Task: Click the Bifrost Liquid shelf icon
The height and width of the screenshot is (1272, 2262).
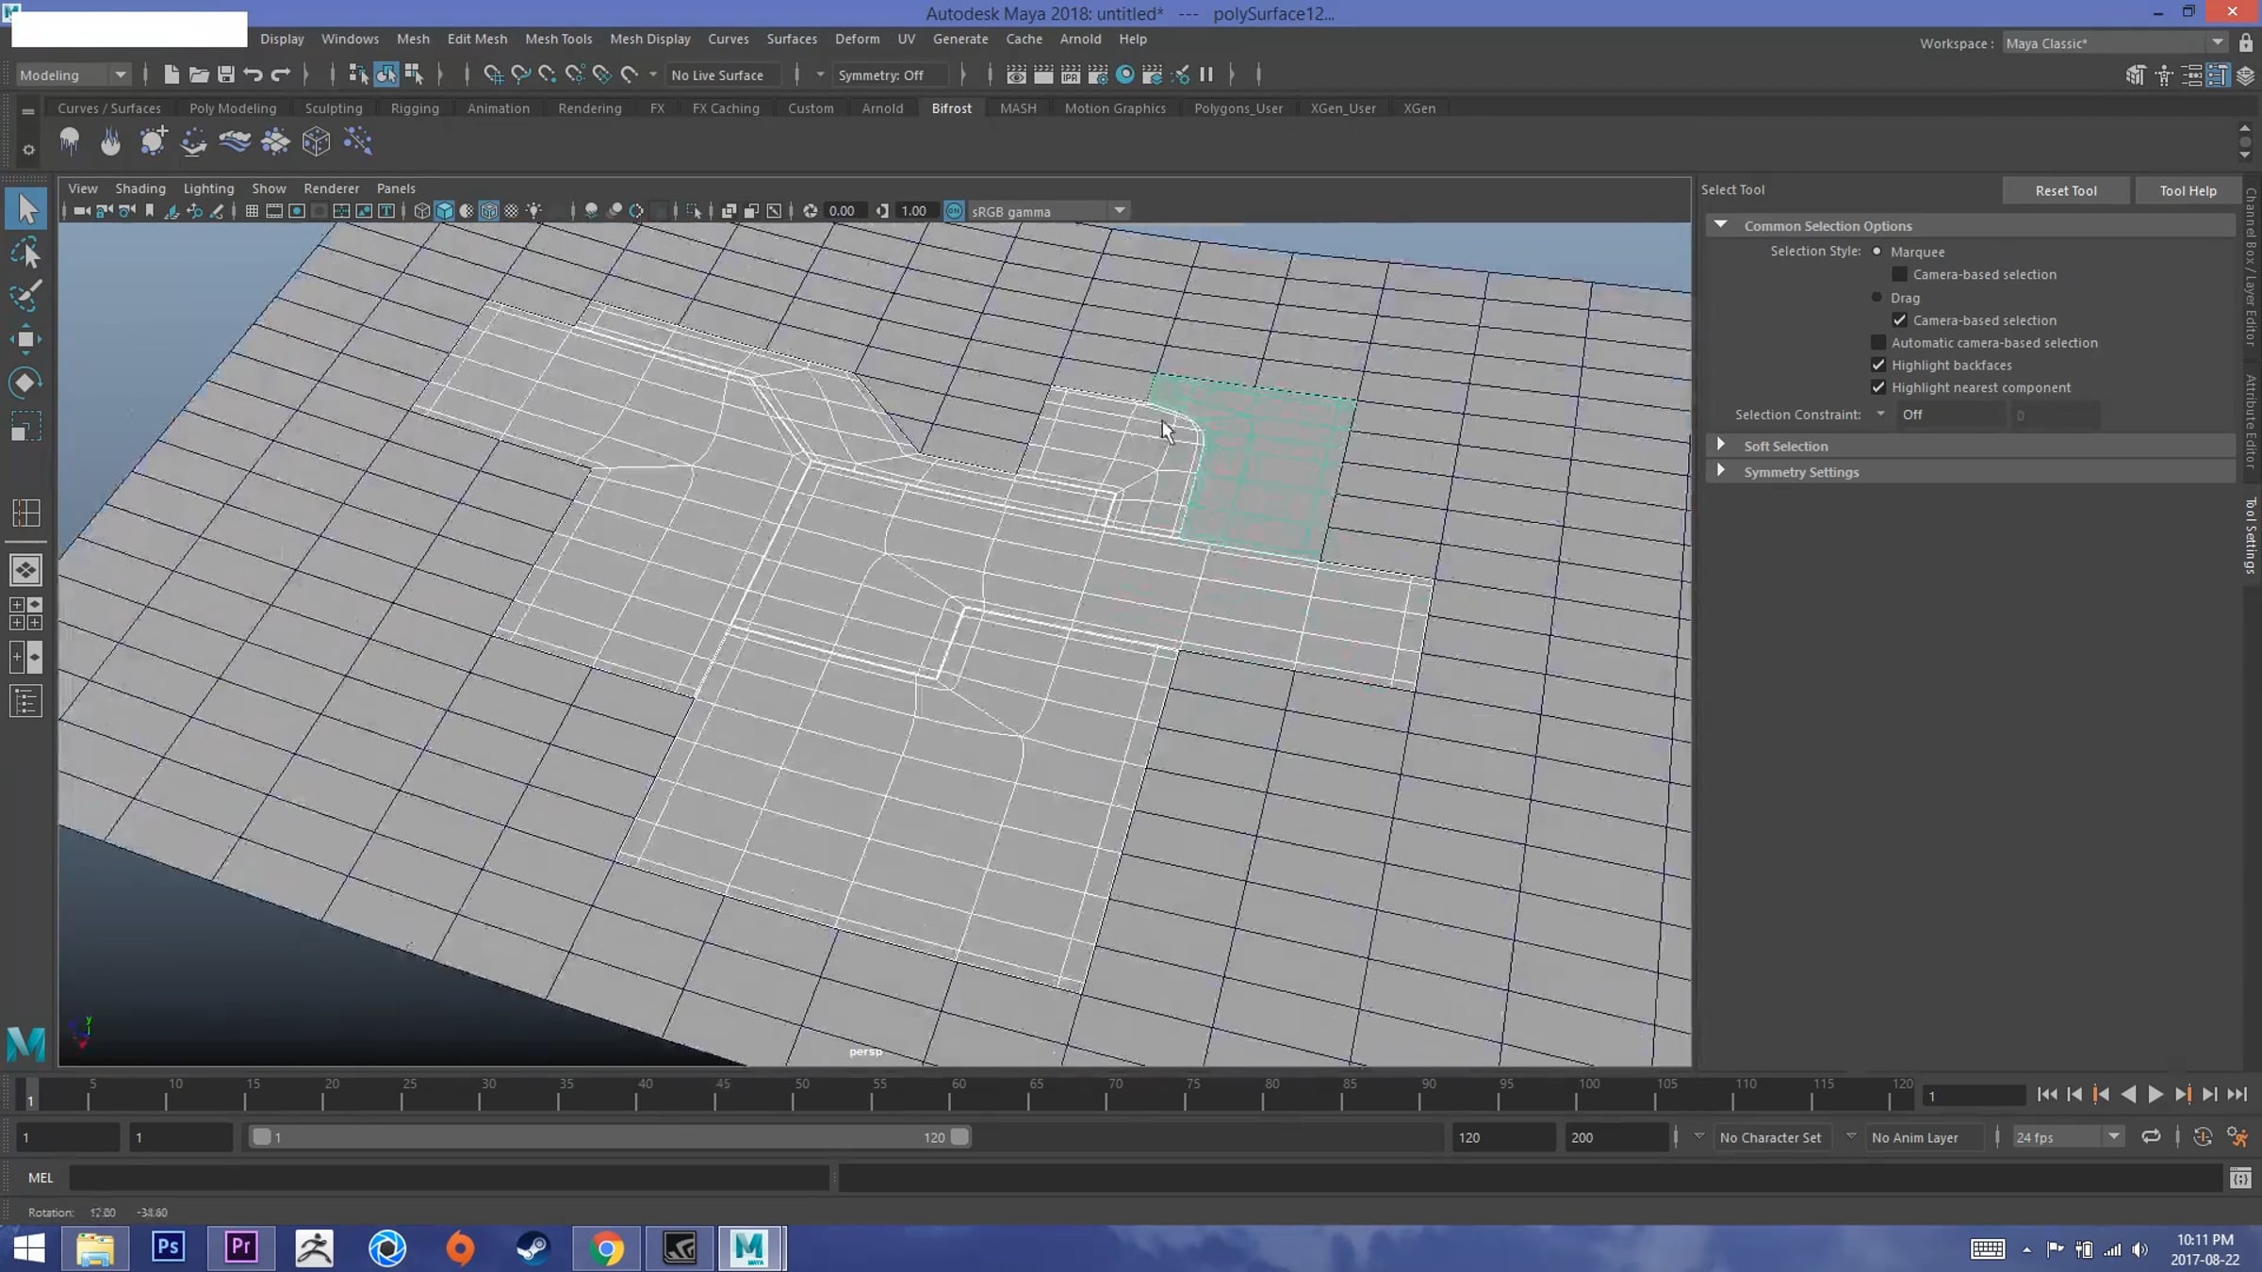Action: tap(69, 141)
